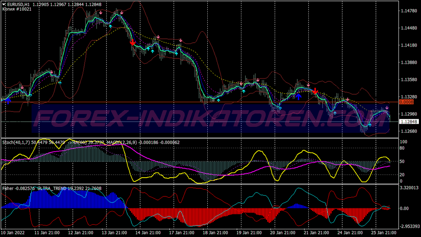Image resolution: width=421 pixels, height=237 pixels.
Task: Click Stochastic scale value 50
Action: point(402,161)
